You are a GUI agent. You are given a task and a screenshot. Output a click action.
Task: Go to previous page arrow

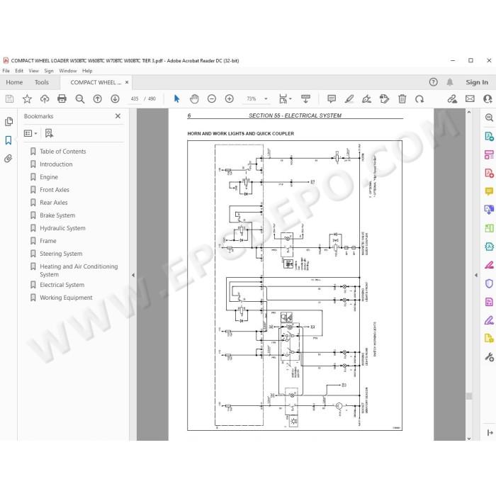click(x=98, y=99)
